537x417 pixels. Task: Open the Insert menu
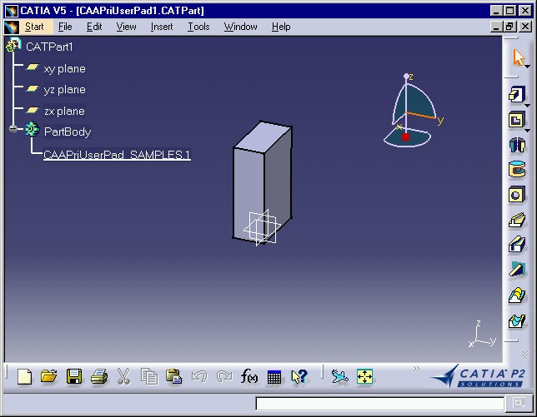click(x=162, y=27)
